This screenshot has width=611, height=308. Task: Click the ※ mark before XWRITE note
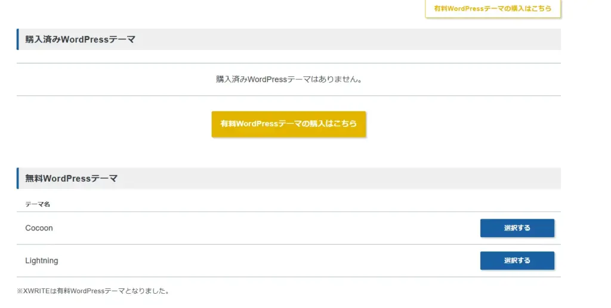click(x=20, y=291)
